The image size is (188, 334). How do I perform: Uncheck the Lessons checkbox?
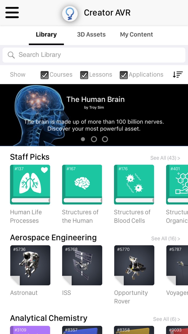click(84, 75)
